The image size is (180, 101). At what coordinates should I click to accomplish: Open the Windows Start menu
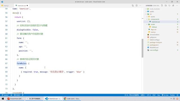[x=3, y=98]
